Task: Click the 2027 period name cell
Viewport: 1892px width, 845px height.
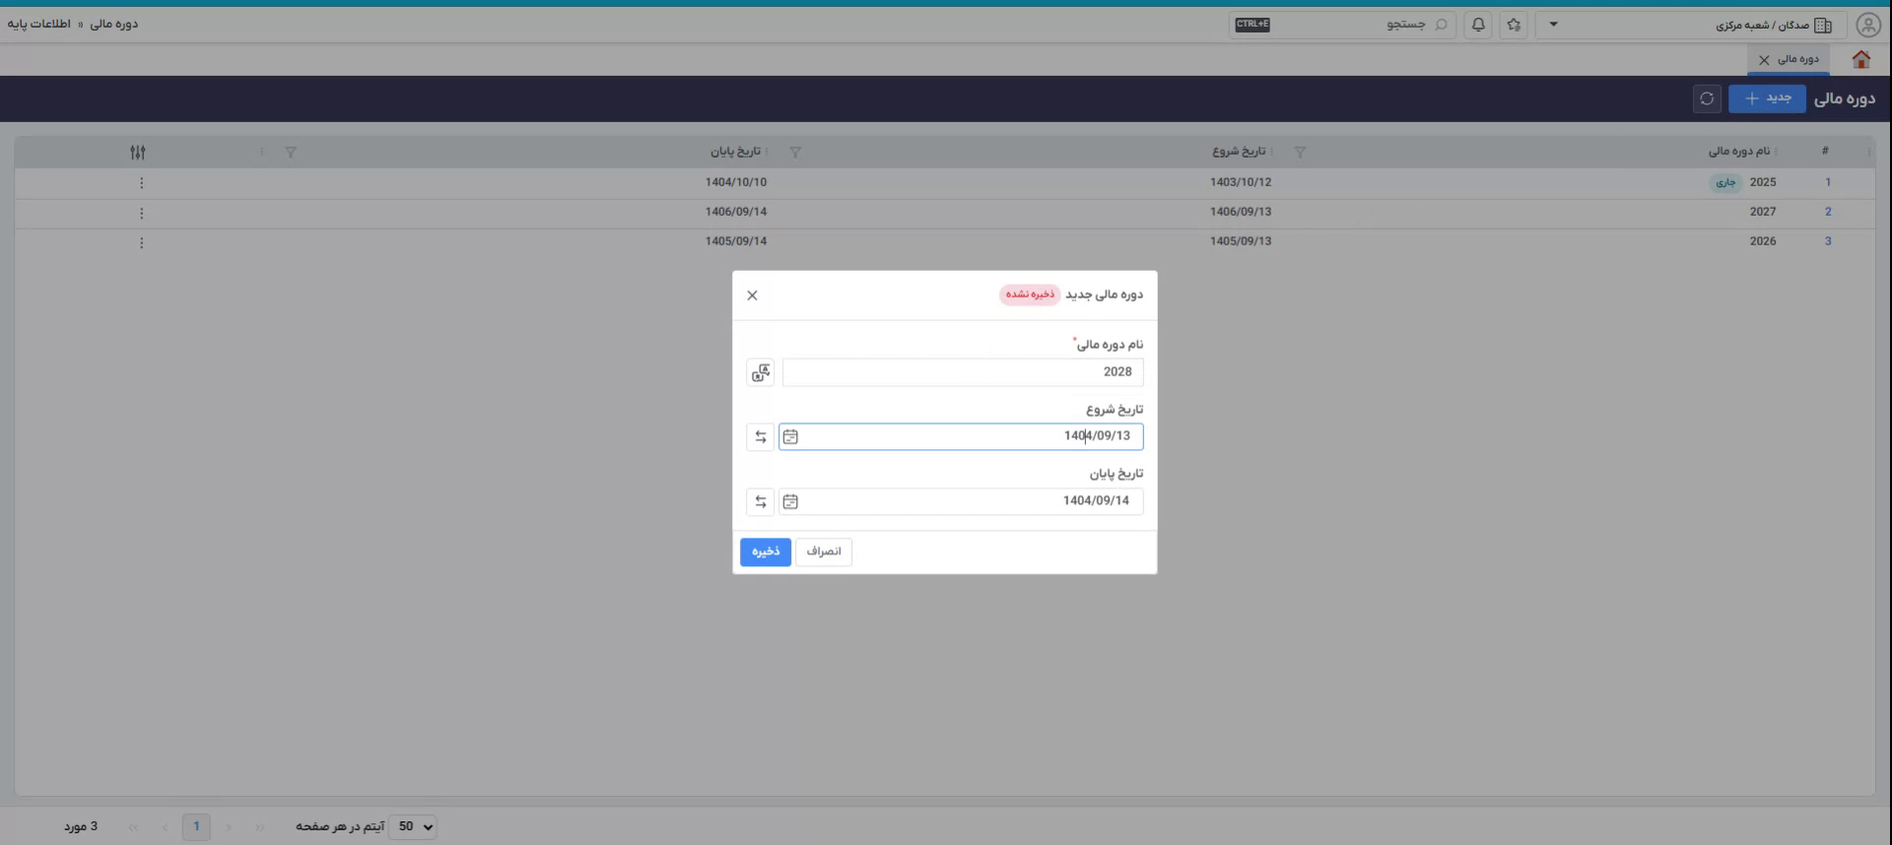Action: [1763, 212]
